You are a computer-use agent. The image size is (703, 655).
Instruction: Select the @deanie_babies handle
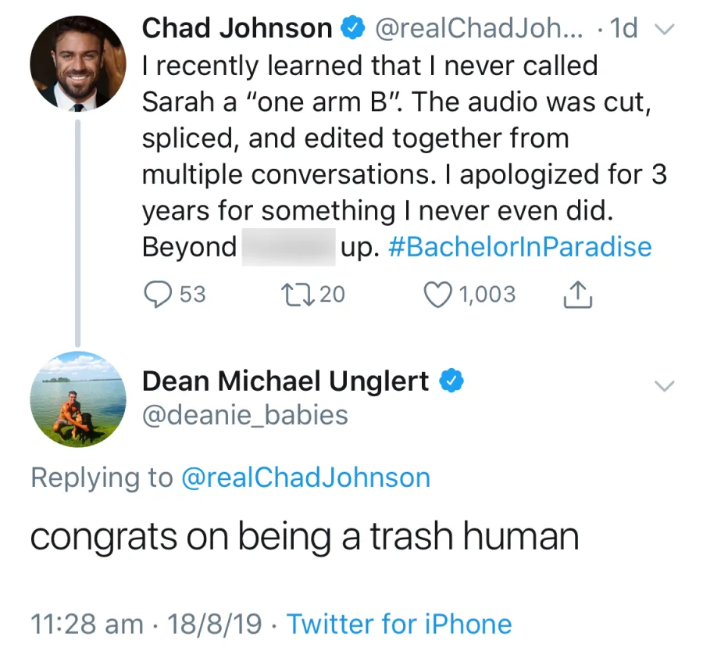[244, 415]
